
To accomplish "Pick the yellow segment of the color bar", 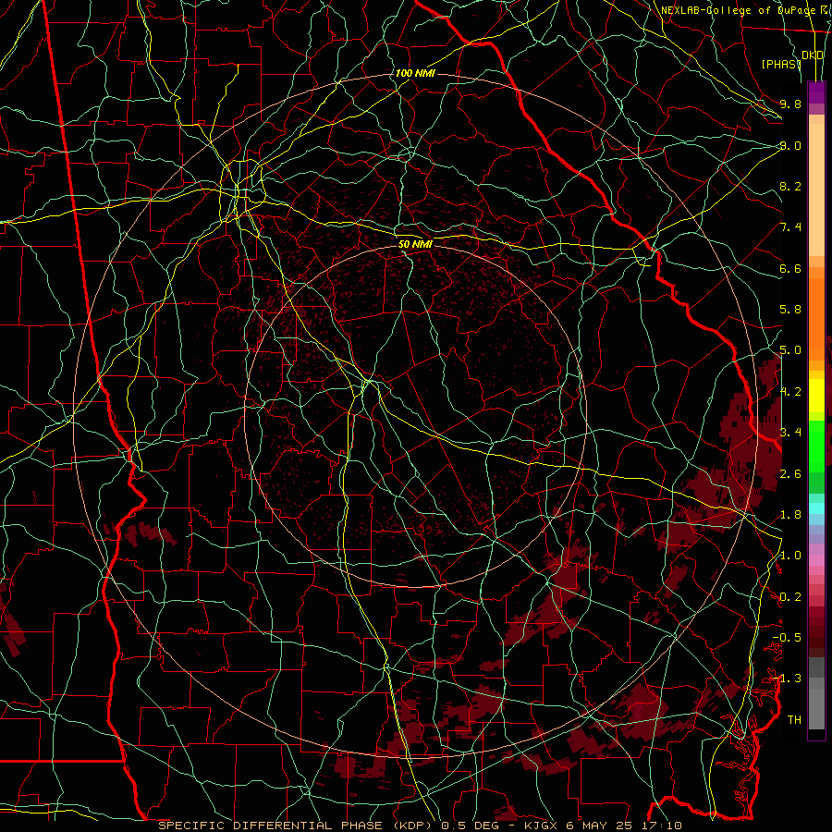I will coord(816,396).
